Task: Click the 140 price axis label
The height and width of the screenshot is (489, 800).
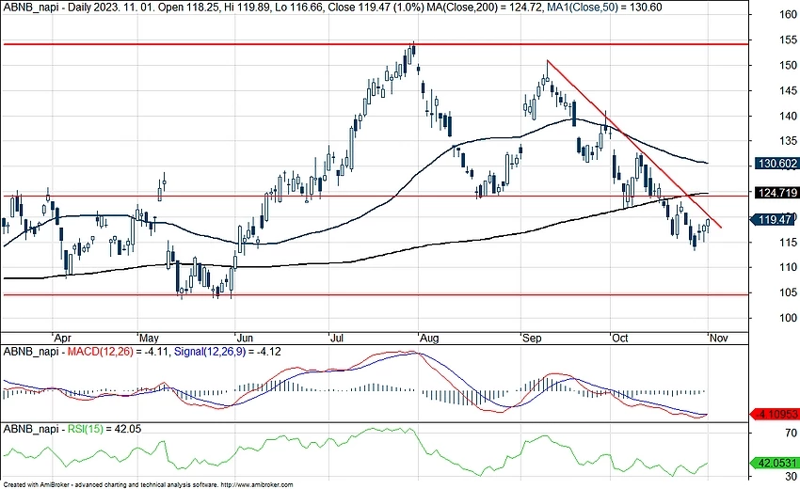Action: (x=789, y=116)
